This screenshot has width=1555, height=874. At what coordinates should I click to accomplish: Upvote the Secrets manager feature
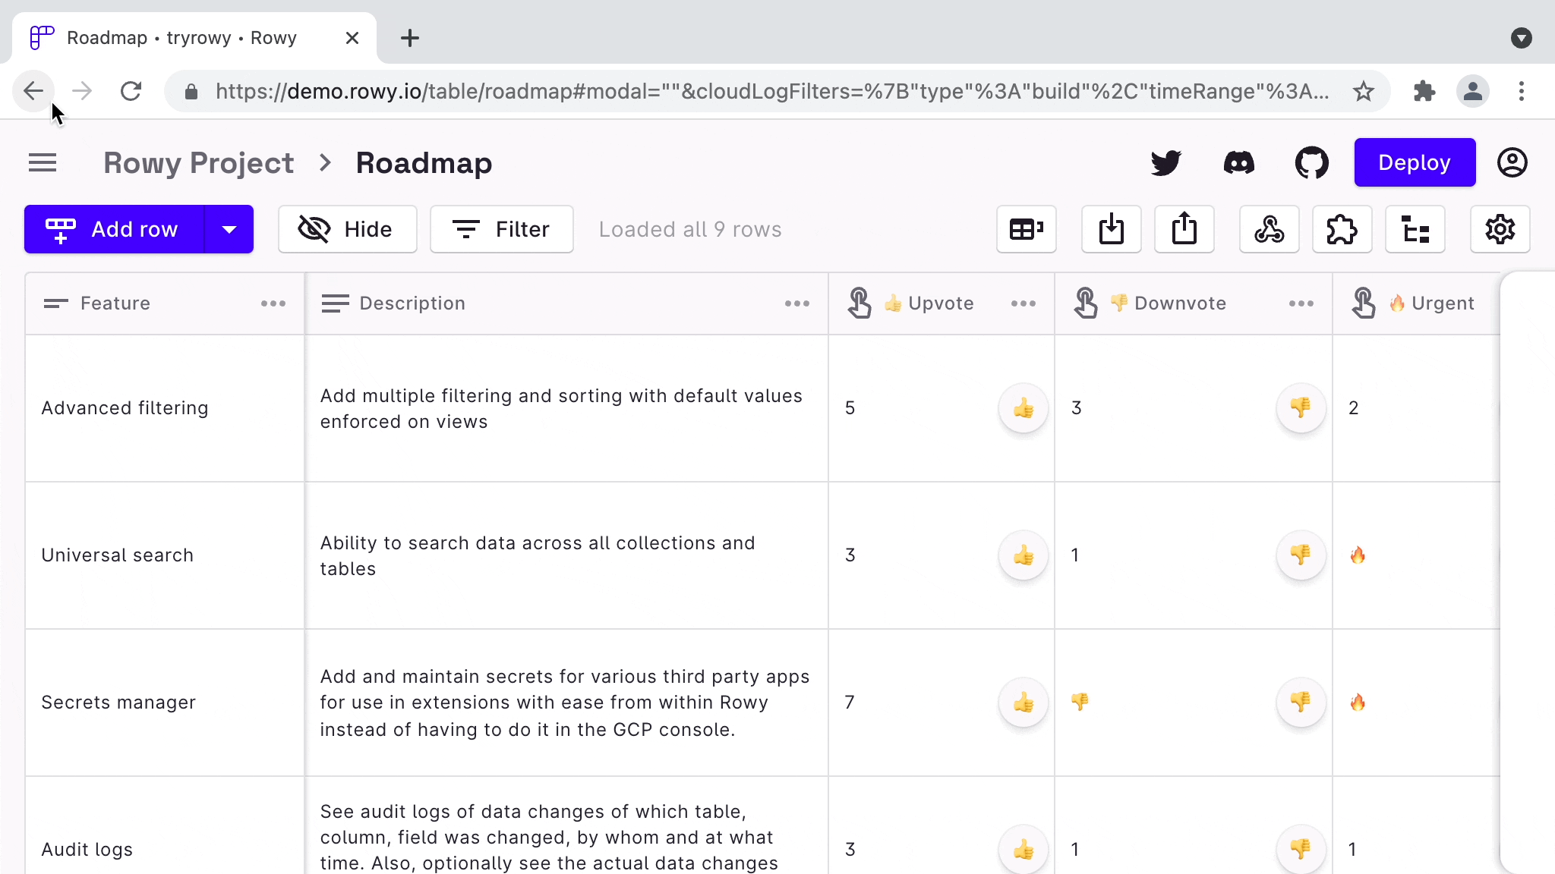point(1024,703)
